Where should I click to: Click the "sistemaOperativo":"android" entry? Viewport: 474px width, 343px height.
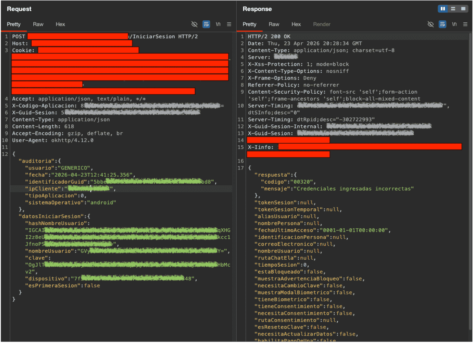pos(71,203)
